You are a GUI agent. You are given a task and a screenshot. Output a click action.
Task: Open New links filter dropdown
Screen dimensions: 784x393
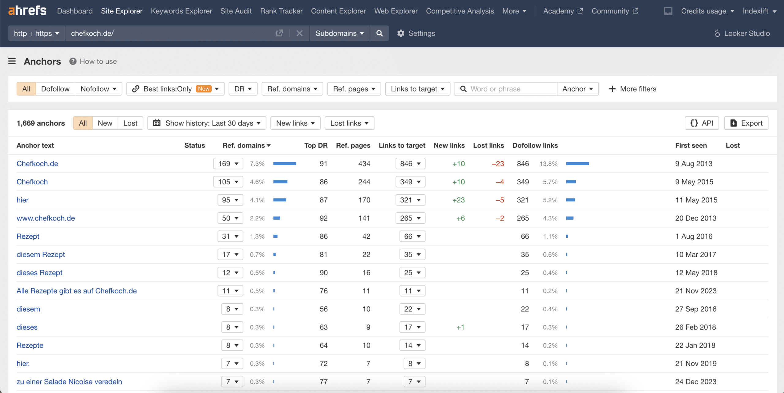coord(296,123)
